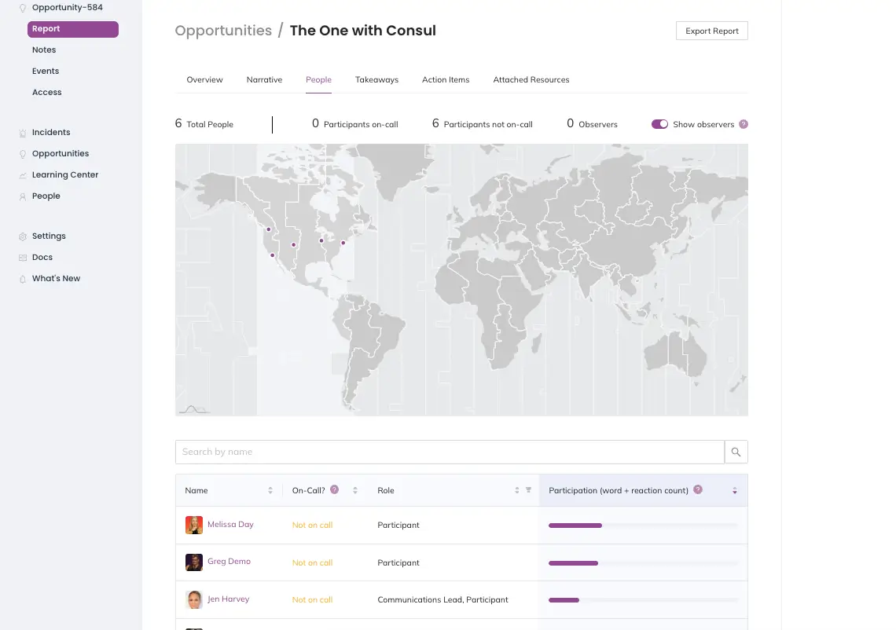Viewport: 896px width, 630px height.
Task: Toggle the Show observers switch
Action: coord(659,124)
